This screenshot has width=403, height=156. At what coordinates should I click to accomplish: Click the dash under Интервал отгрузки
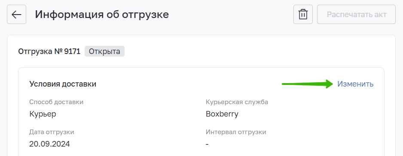[x=207, y=144]
